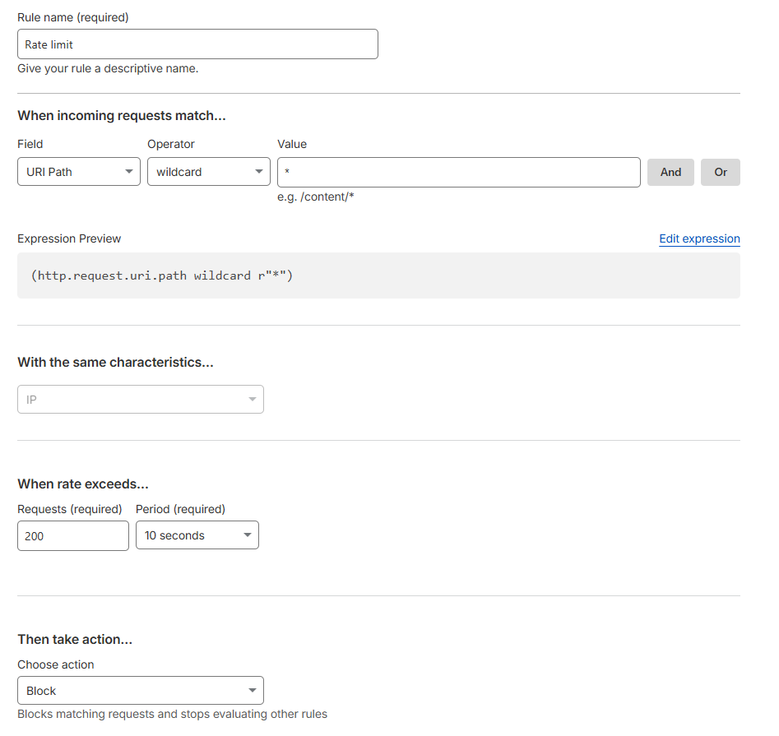Click the 'Choose action' label

tap(56, 664)
